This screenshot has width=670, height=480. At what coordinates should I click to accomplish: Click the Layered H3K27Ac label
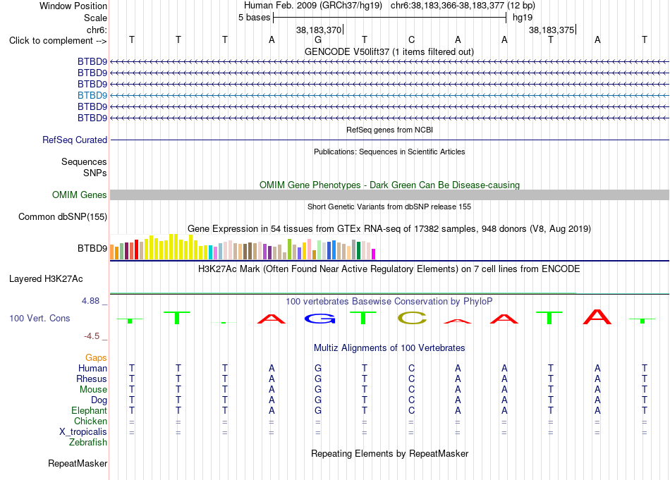(x=46, y=279)
